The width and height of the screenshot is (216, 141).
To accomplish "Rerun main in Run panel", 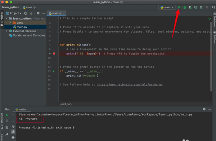I will (x=7, y=115).
